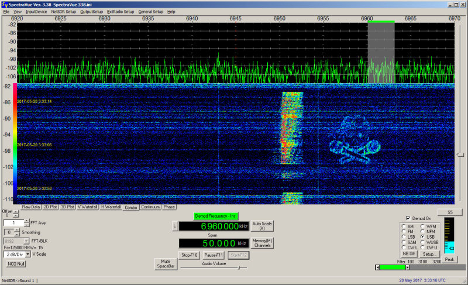Open the General Setup menu
Screen dimensions: 468x285
(x=151, y=12)
